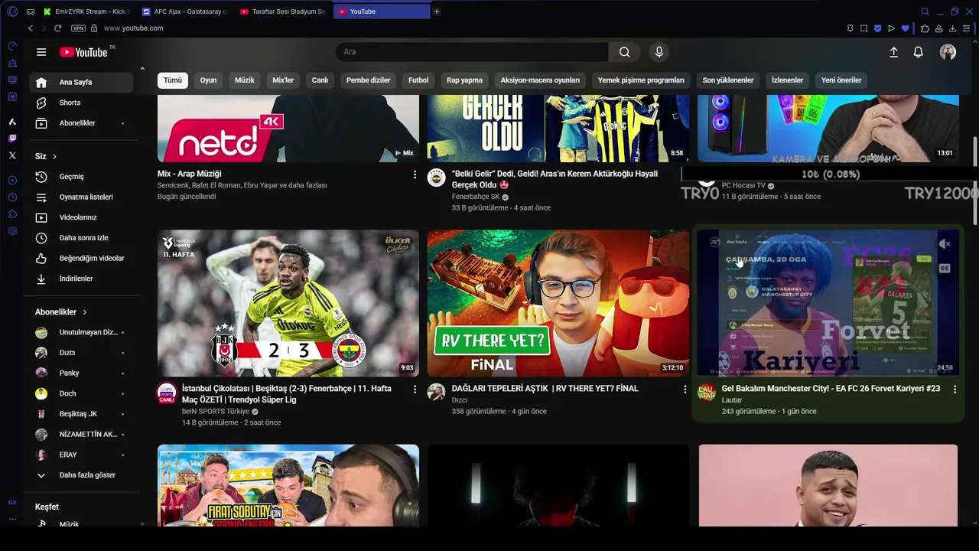Select Yemek pişirme programları chip
Screen dimensions: 979x551
pyautogui.click(x=641, y=80)
